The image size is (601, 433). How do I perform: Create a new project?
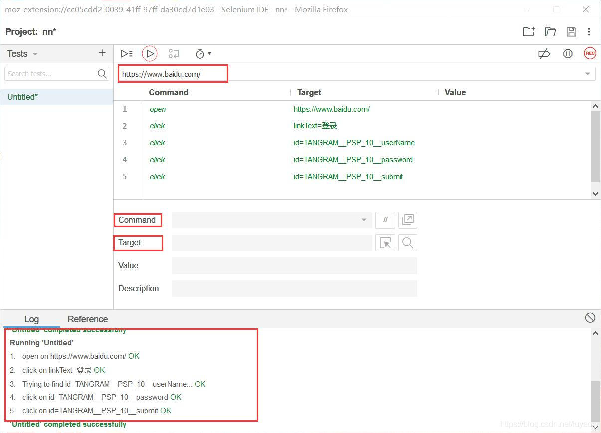[x=529, y=31]
